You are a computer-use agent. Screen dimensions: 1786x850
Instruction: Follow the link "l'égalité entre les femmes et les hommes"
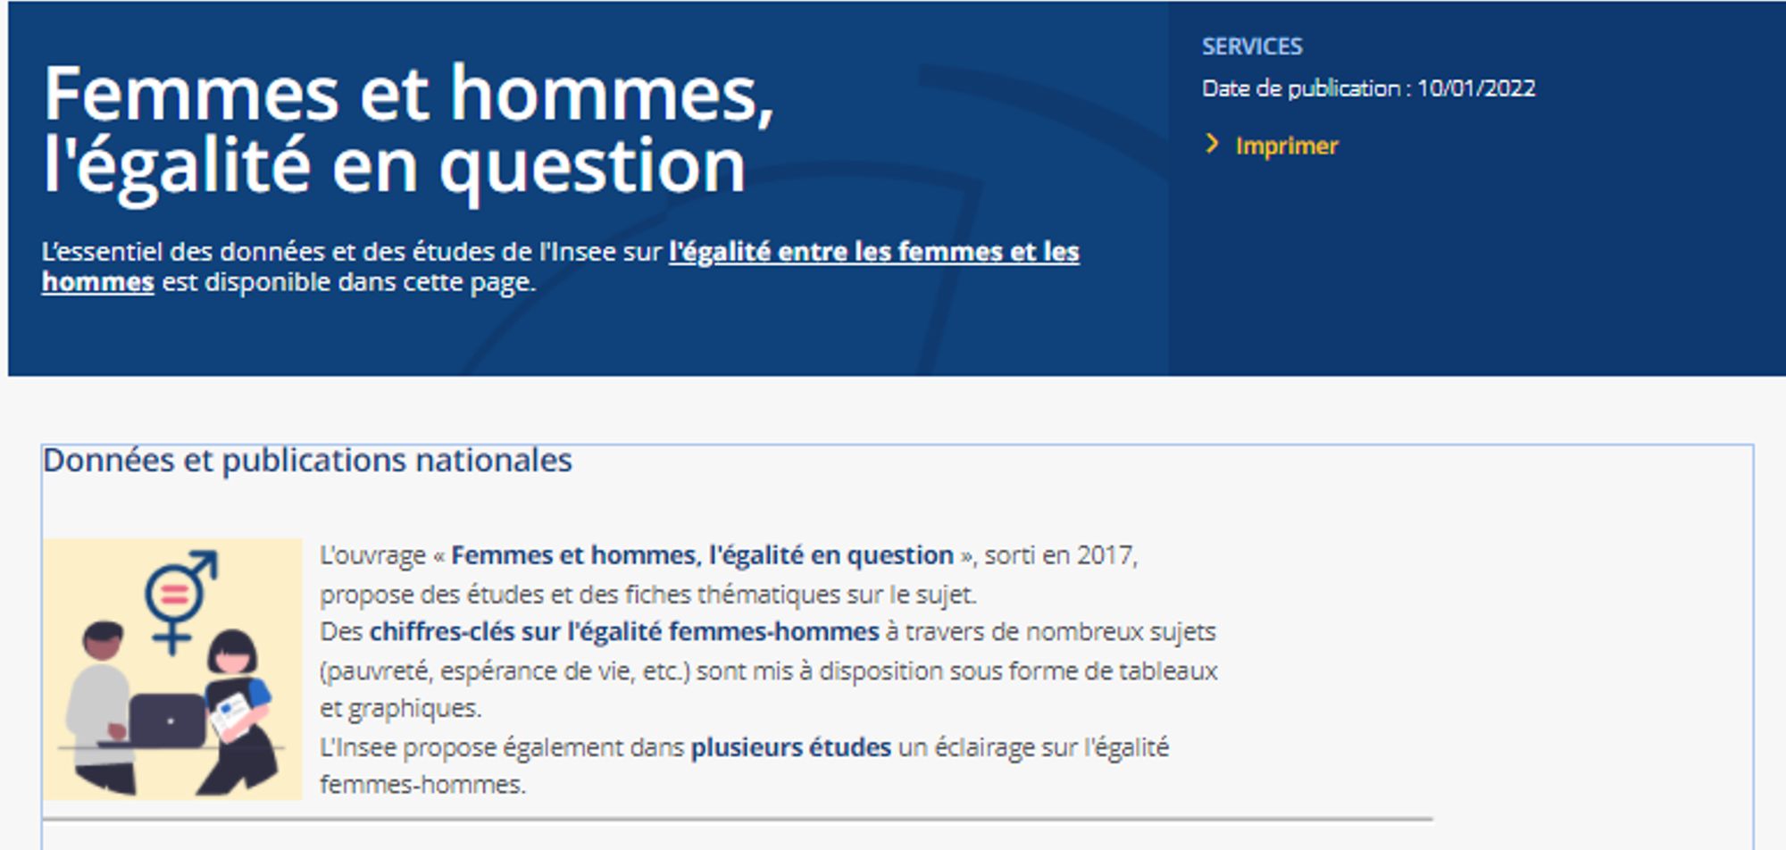point(872,252)
